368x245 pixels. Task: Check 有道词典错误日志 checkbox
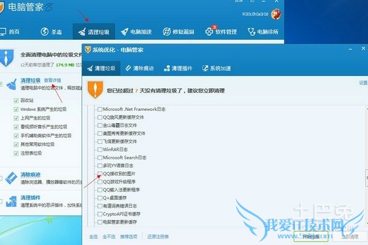tap(100, 206)
